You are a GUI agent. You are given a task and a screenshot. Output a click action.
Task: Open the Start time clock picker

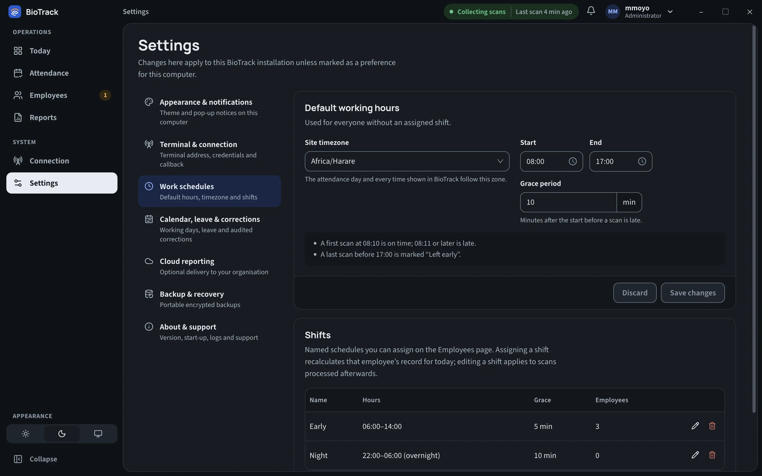pos(573,161)
